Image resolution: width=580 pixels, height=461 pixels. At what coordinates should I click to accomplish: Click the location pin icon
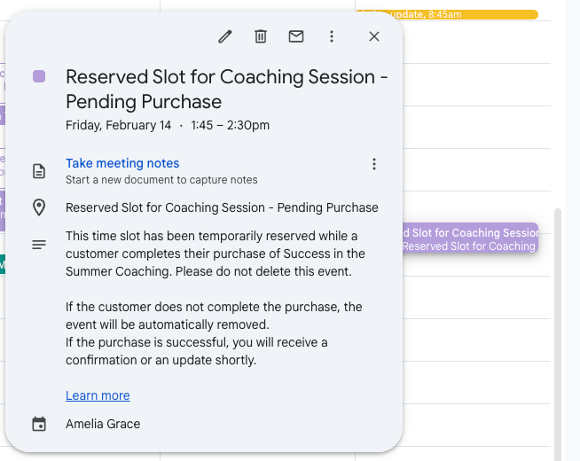tap(39, 207)
